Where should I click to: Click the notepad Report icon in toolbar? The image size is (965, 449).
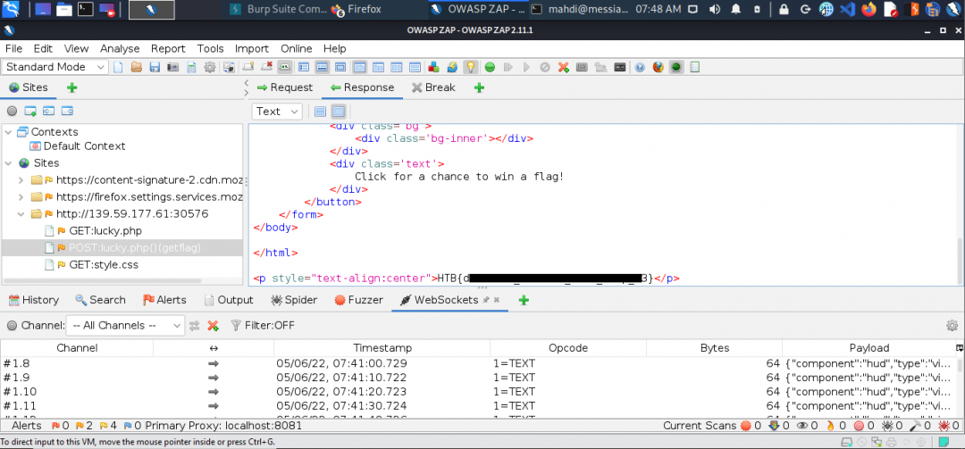pyautogui.click(x=694, y=67)
